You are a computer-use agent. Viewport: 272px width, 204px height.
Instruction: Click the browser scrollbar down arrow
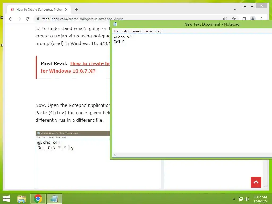point(265,186)
